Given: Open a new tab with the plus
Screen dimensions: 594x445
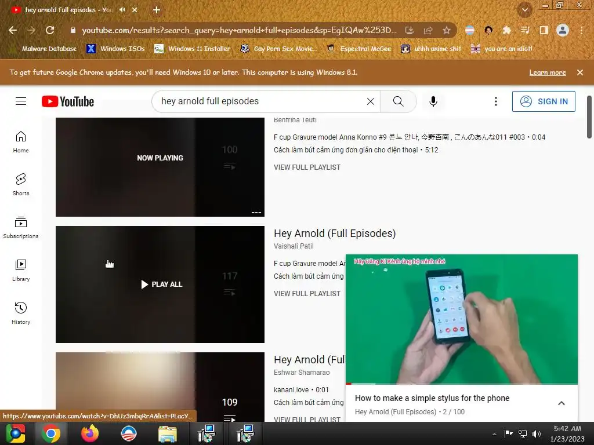Looking at the screenshot, I should point(157,10).
